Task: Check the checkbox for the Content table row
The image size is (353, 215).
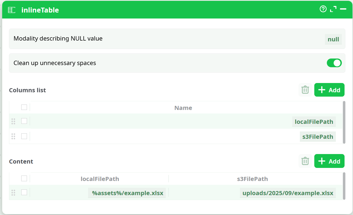Action: [24, 192]
